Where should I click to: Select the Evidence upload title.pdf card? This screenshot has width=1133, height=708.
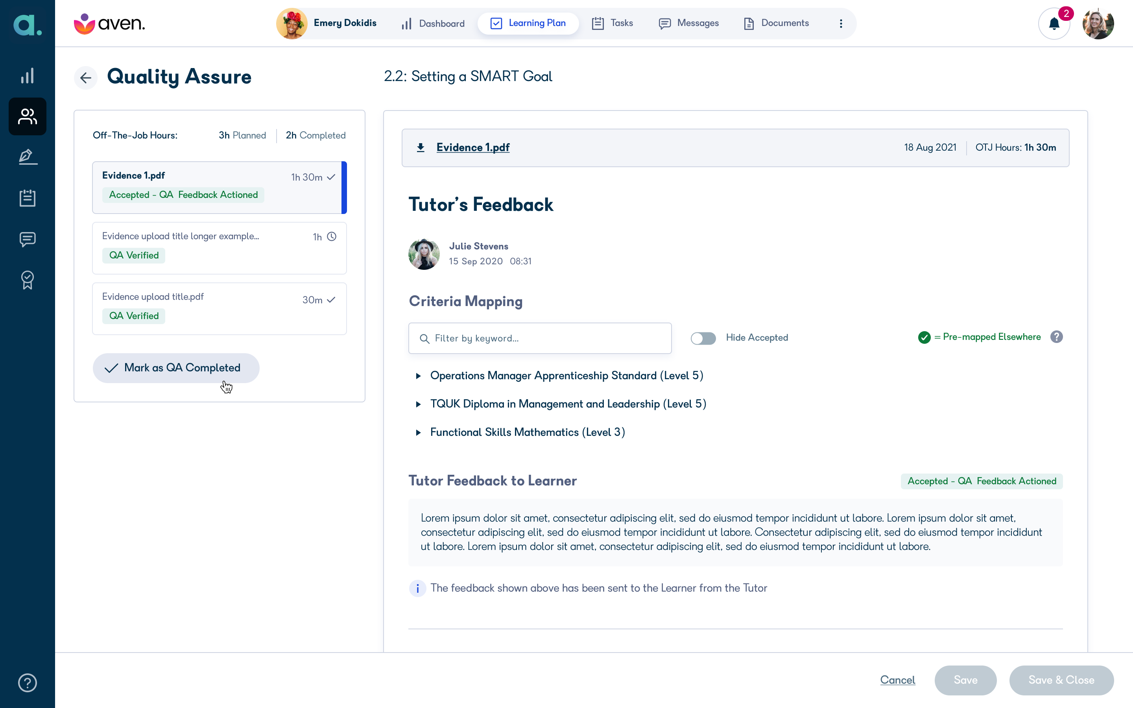(x=220, y=309)
